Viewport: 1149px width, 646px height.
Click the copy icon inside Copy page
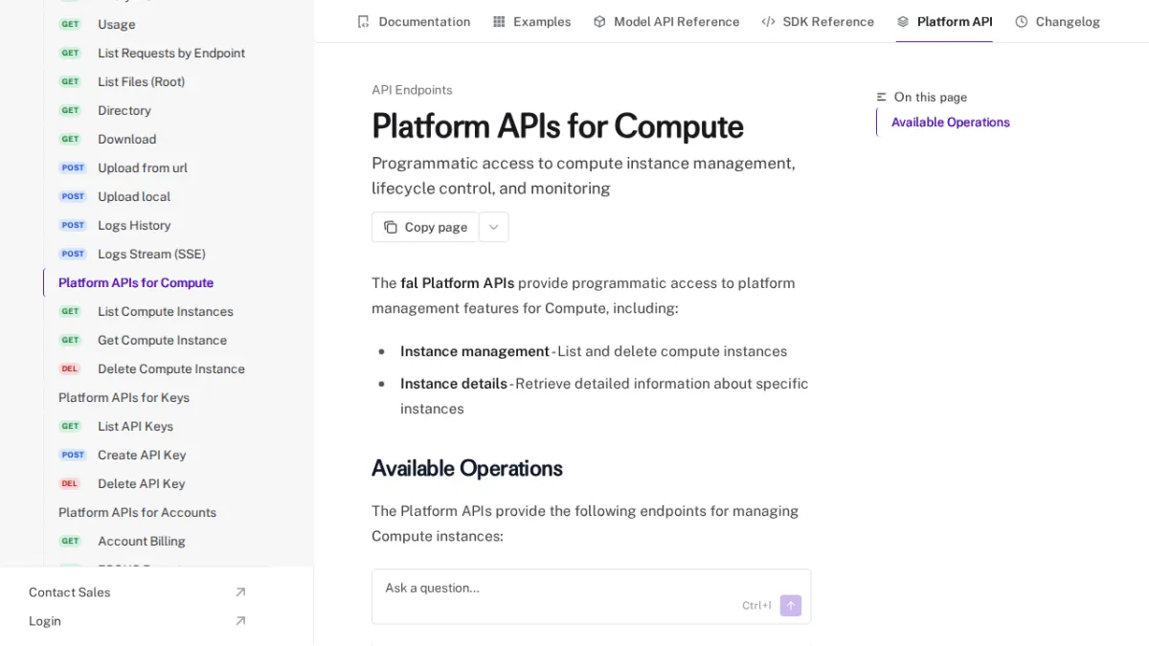(x=391, y=227)
